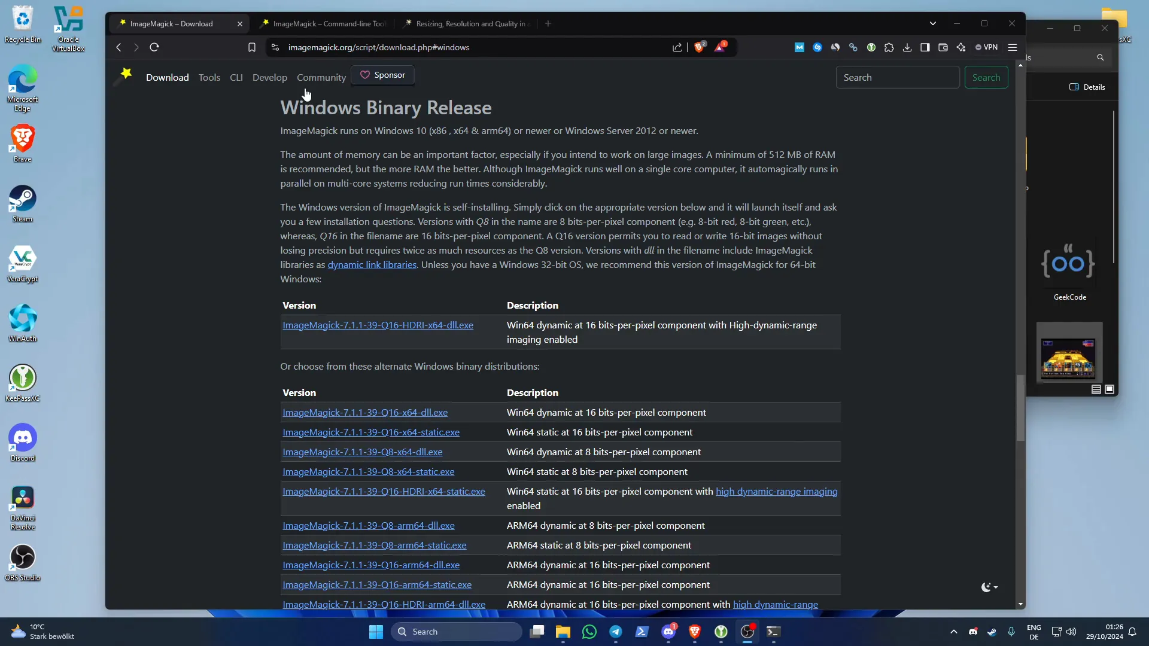This screenshot has width=1149, height=646.
Task: Open the Windows Start menu
Action: (376, 632)
